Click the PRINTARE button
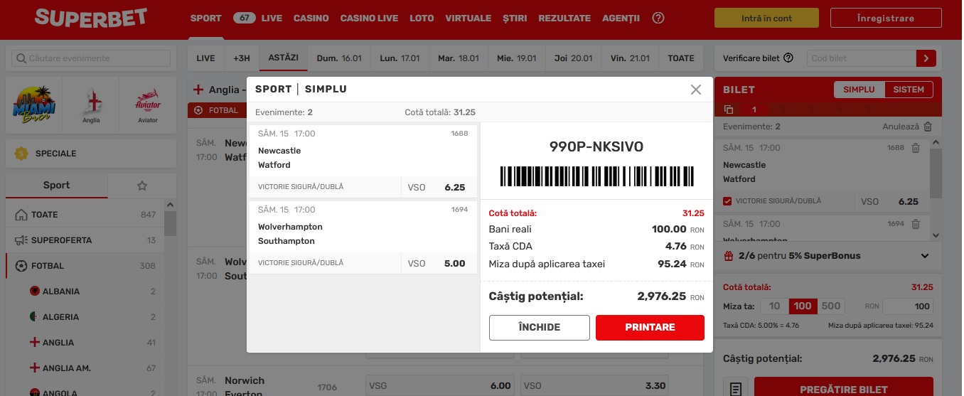Image resolution: width=964 pixels, height=396 pixels. coord(650,328)
